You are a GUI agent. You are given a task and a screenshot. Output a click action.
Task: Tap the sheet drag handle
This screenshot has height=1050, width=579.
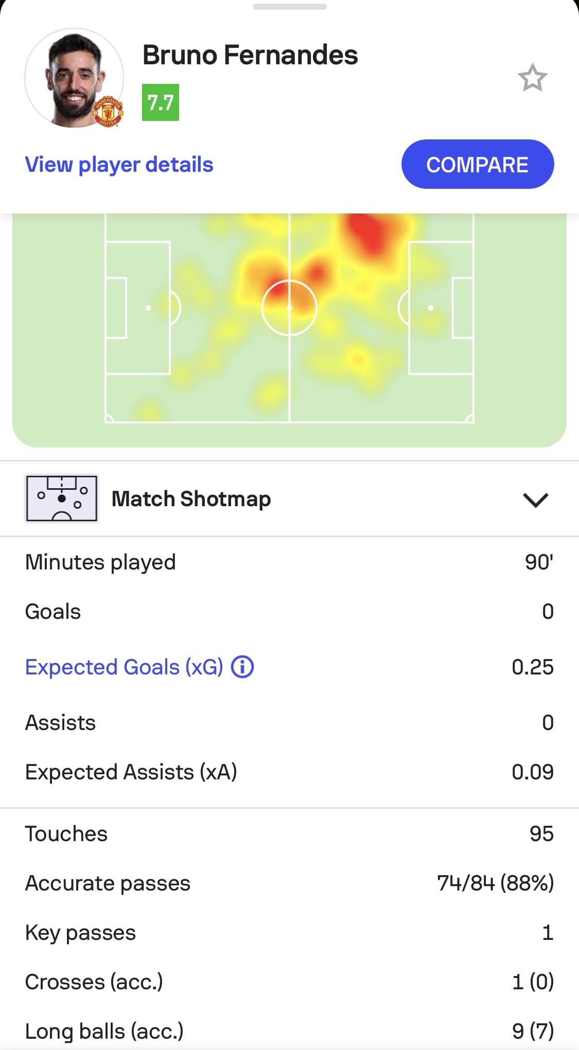click(289, 7)
